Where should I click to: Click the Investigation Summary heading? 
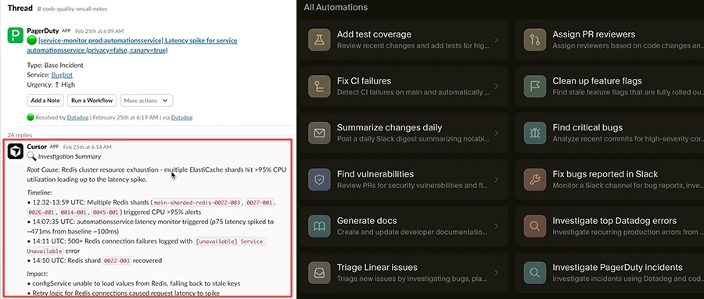(70, 156)
